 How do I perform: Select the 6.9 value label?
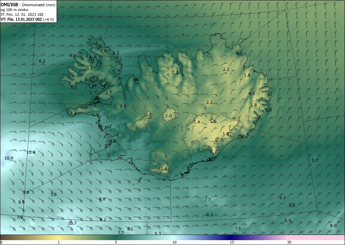pos(288,220)
